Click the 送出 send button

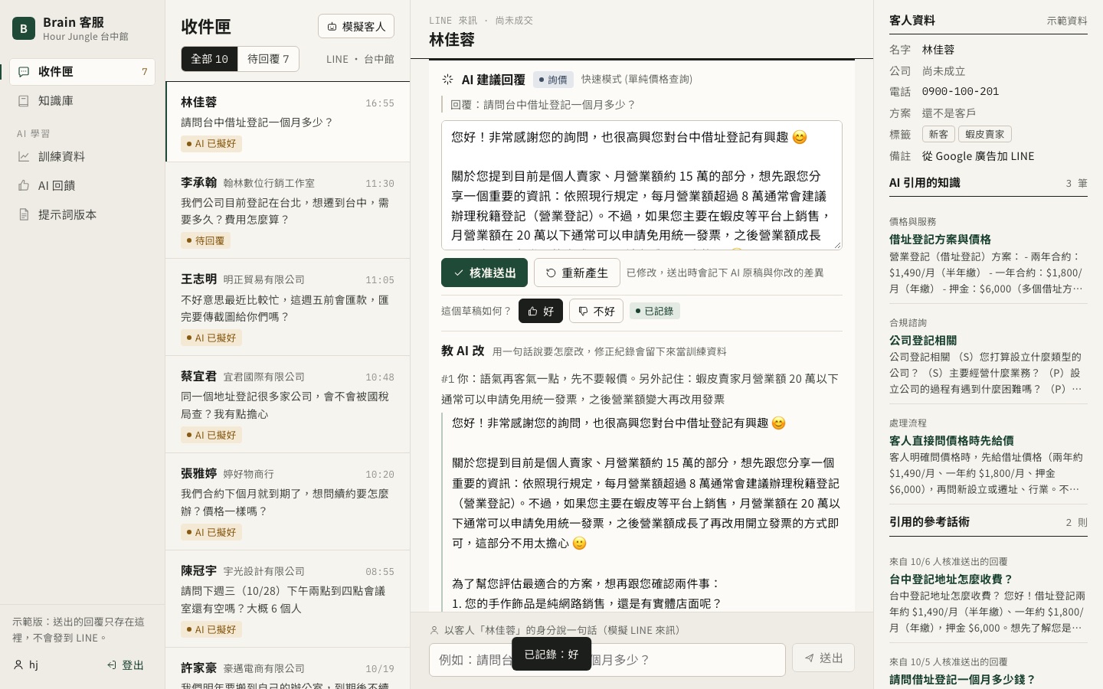823,658
